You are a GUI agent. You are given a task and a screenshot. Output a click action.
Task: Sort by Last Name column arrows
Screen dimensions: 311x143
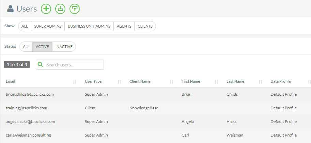pos(261,81)
